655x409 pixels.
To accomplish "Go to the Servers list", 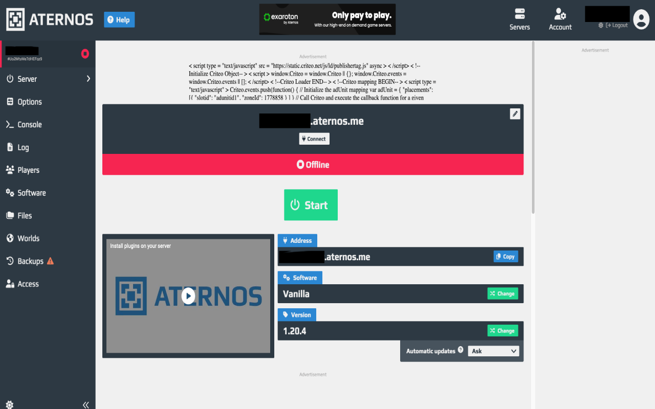I will 519,20.
